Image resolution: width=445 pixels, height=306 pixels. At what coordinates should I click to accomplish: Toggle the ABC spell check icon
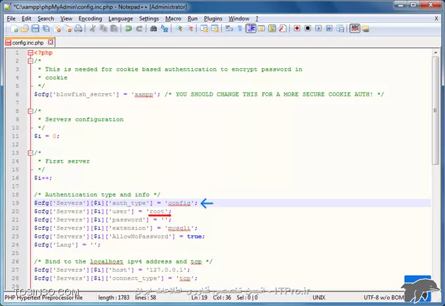(x=354, y=29)
